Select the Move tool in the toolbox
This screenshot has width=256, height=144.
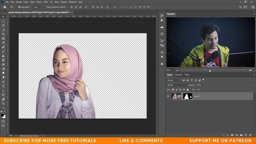(x=3, y=17)
